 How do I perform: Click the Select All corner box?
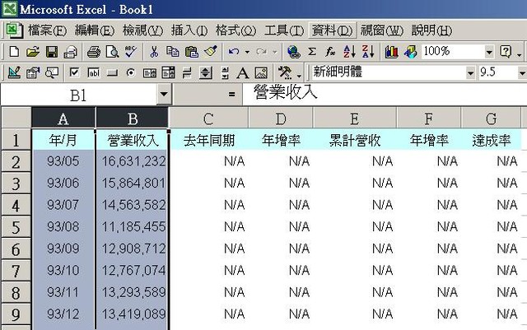(16, 118)
